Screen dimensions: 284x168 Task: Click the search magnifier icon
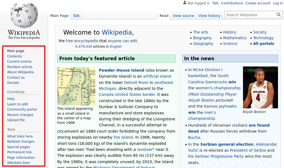pyautogui.click(x=279, y=15)
